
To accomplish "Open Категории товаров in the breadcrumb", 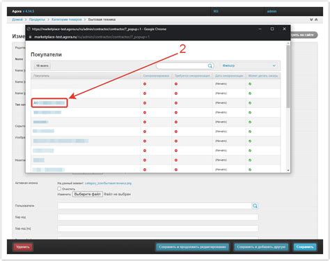I will coord(67,19).
